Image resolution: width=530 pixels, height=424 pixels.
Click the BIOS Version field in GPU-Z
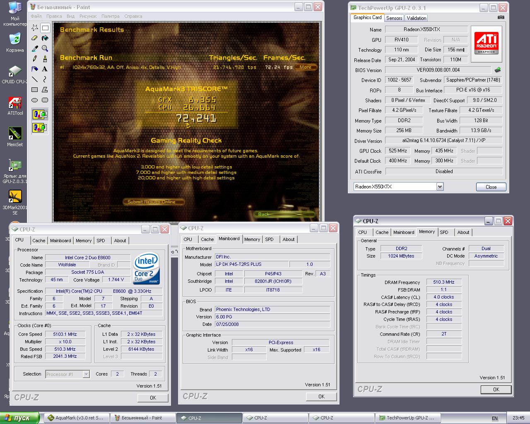pyautogui.click(x=438, y=70)
